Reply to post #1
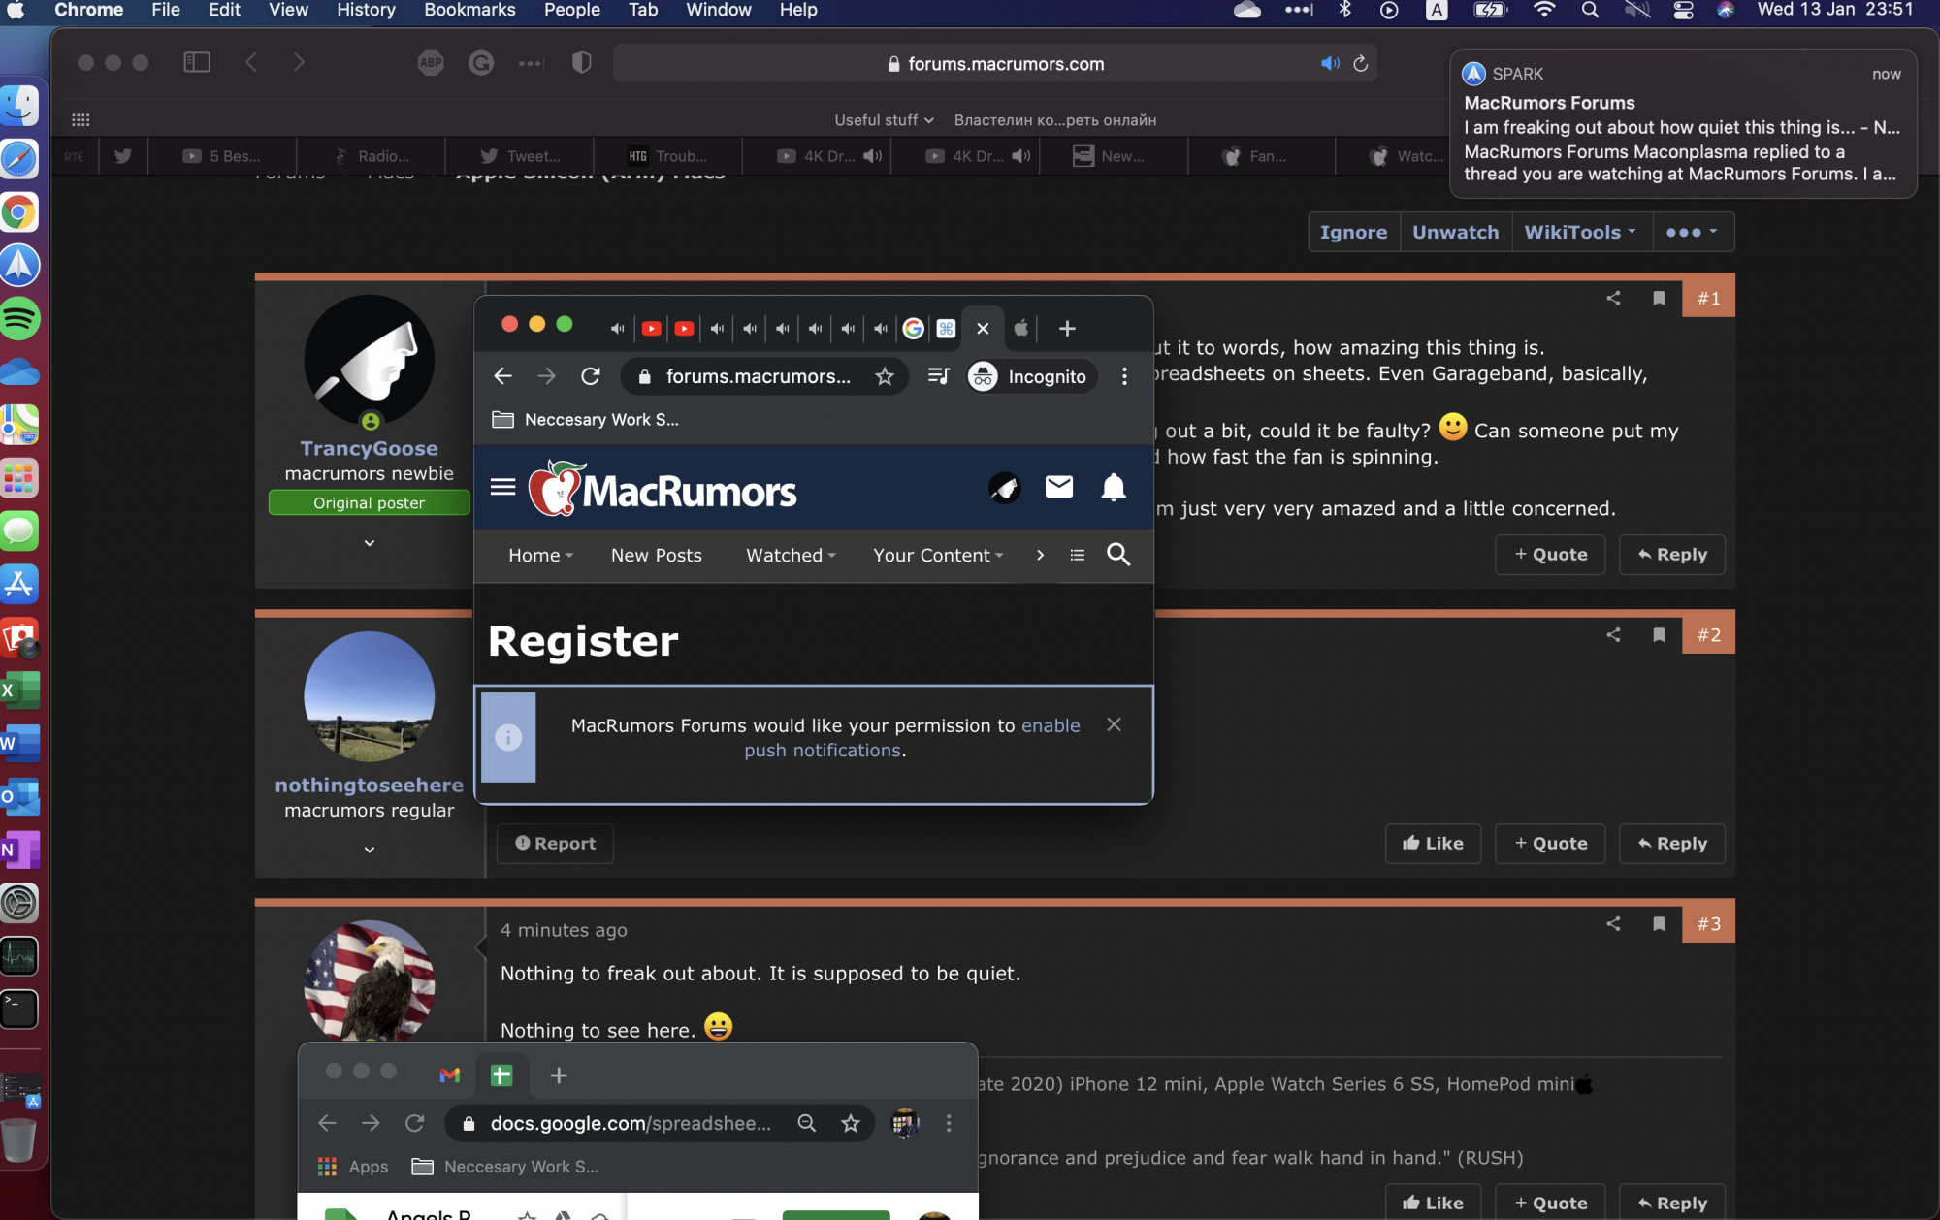Screen dimensions: 1940x1220 click(1672, 555)
